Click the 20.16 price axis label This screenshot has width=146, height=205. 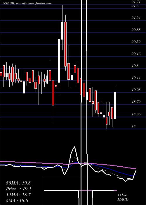click(136, 54)
